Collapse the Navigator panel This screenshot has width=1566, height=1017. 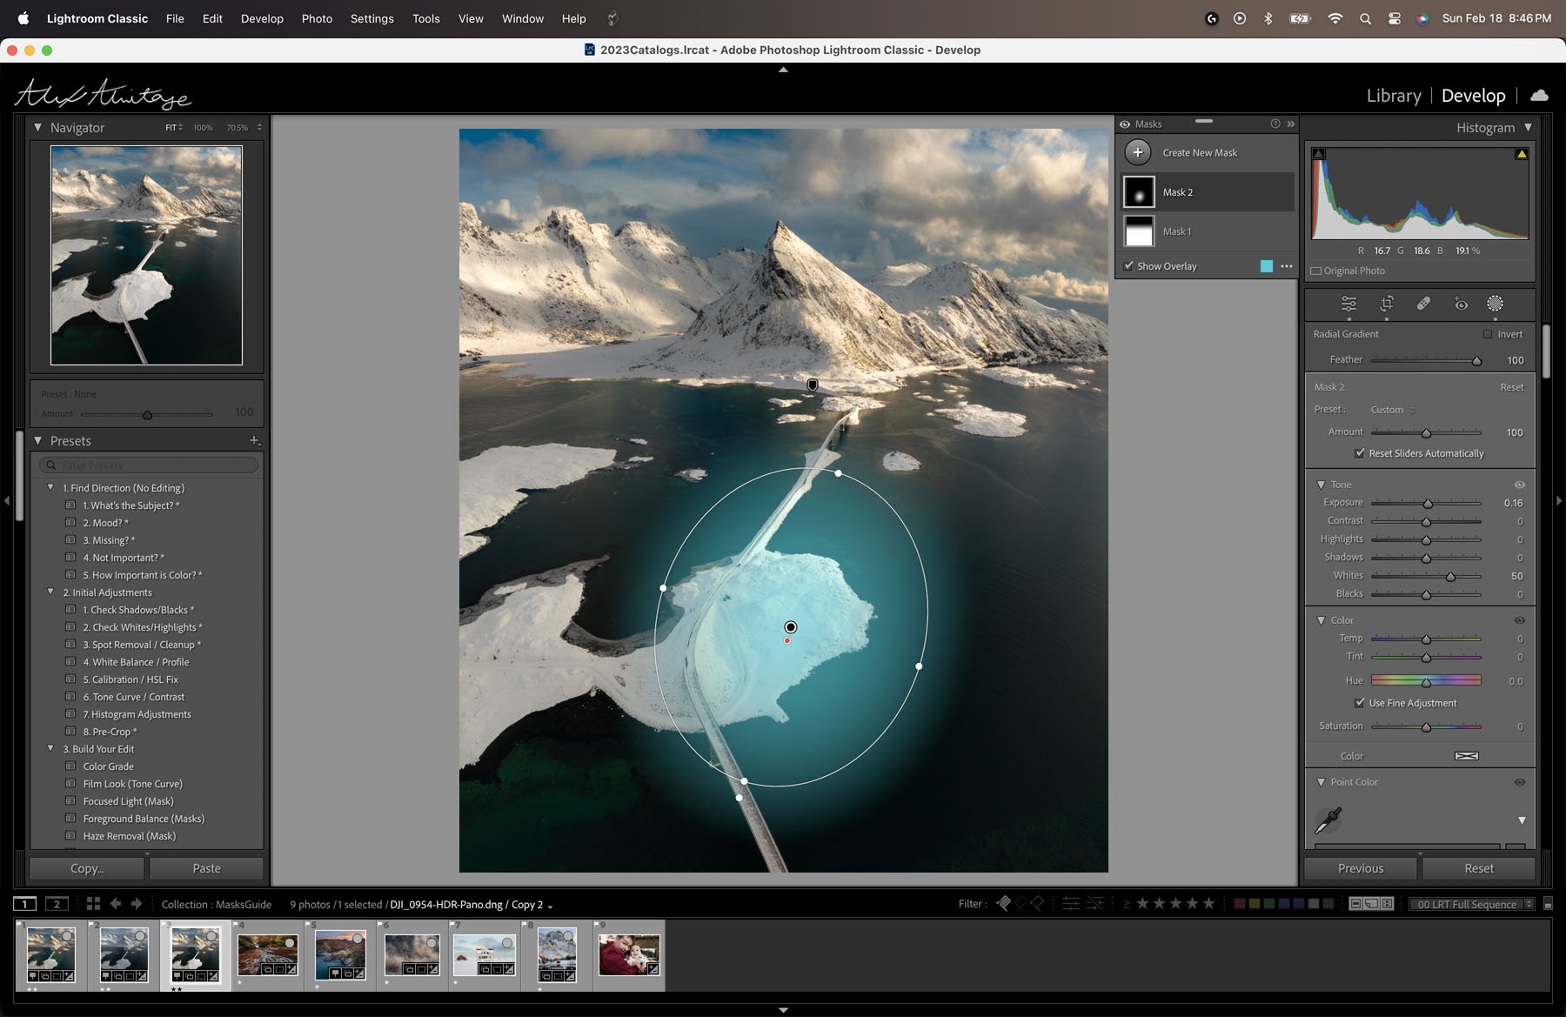click(37, 127)
